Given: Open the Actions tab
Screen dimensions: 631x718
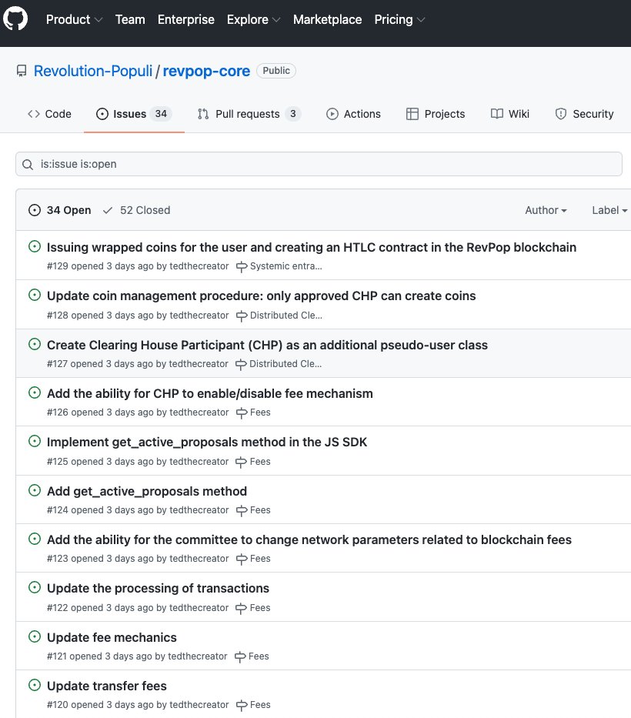Looking at the screenshot, I should 353,114.
